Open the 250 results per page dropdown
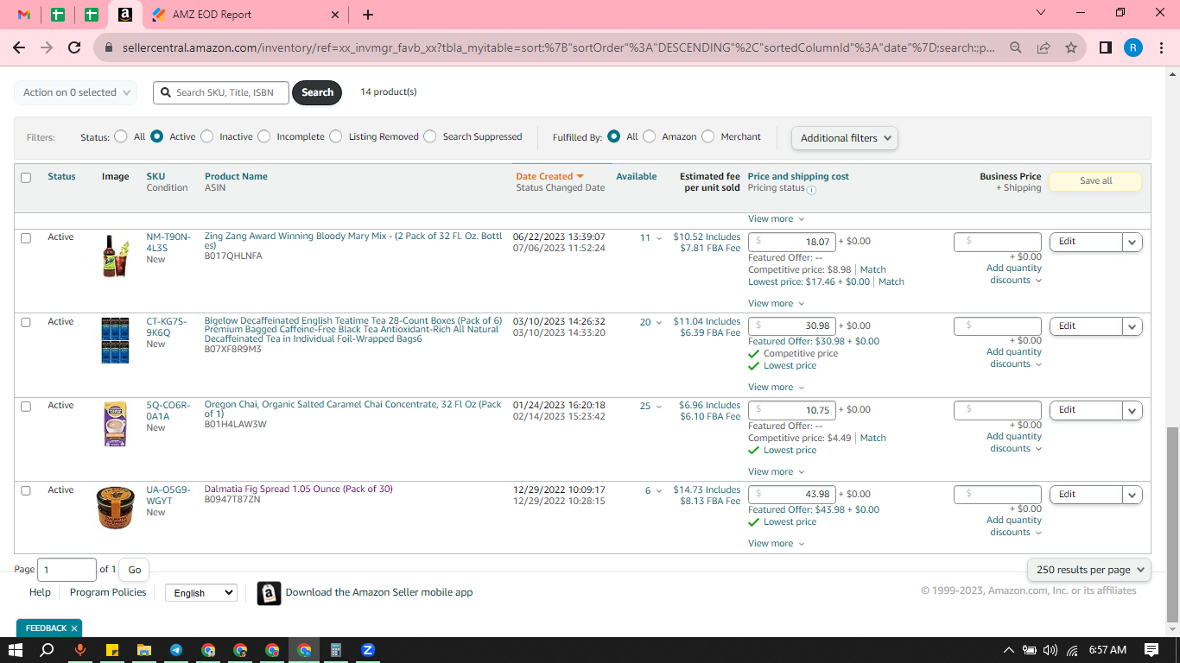This screenshot has width=1180, height=663. (1089, 570)
